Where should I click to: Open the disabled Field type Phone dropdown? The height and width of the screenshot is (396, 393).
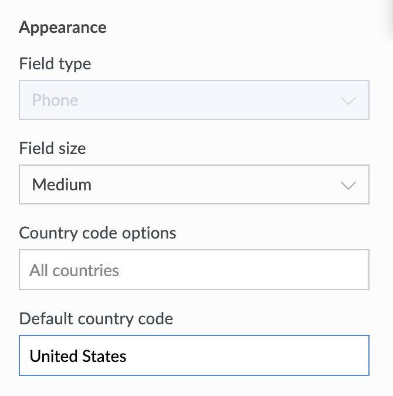(194, 100)
